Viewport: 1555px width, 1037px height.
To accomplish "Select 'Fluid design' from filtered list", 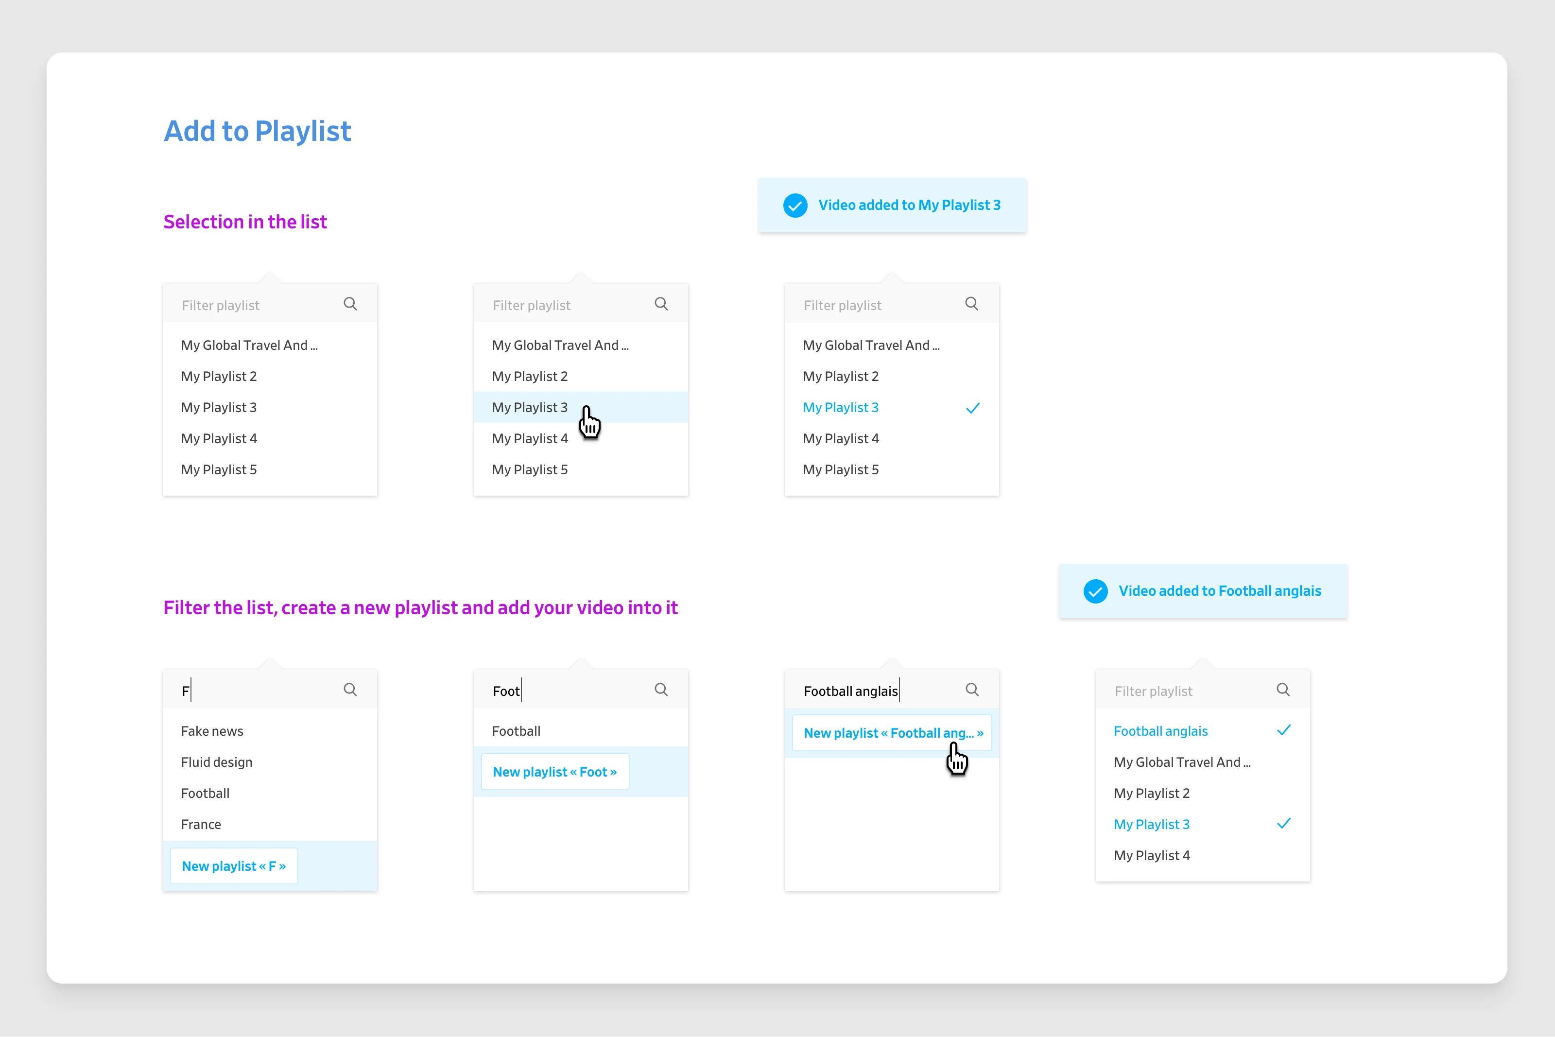I will point(217,762).
